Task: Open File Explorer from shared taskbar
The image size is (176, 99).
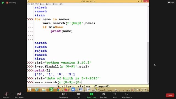Action: (44, 89)
